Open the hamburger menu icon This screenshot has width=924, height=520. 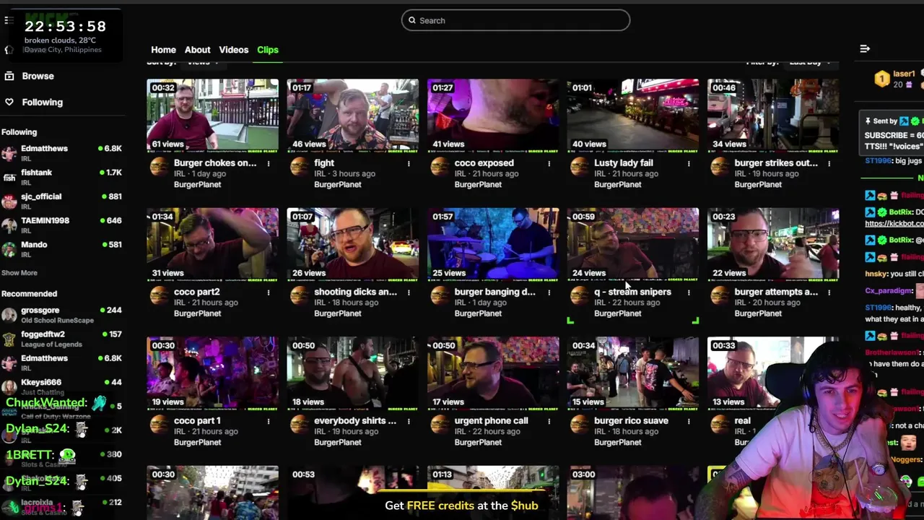coord(9,20)
